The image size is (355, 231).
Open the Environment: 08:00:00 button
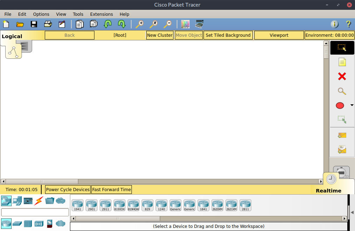tap(329, 35)
